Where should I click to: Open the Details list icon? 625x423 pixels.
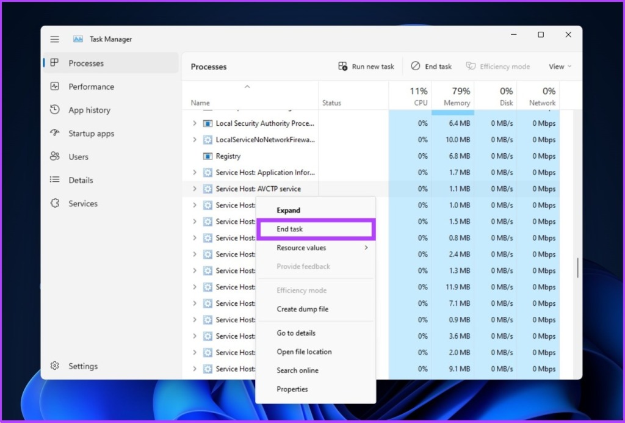tap(54, 180)
